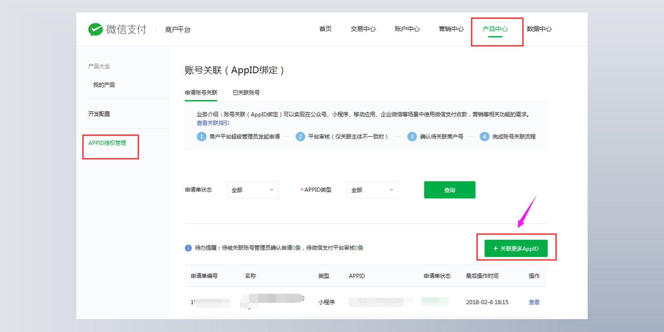Click the WeChat Pay green checkmark logo

coord(95,29)
